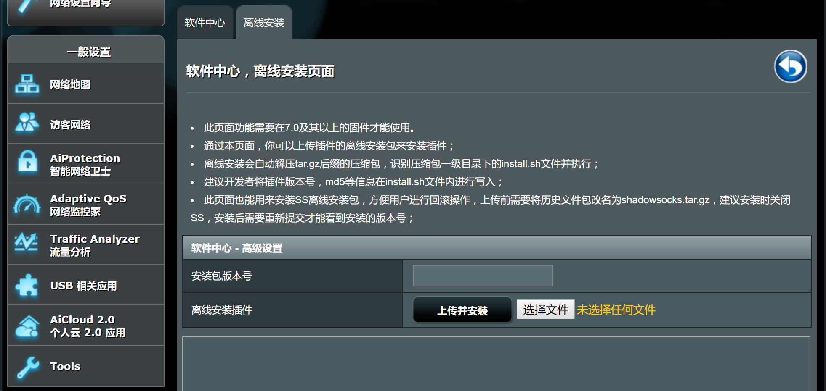
Task: Click the Adaptive QoS gauge icon
Action: click(x=27, y=204)
